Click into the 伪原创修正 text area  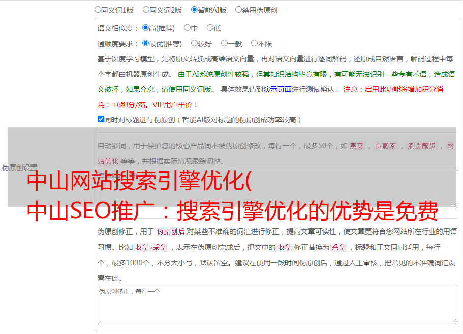point(277,305)
